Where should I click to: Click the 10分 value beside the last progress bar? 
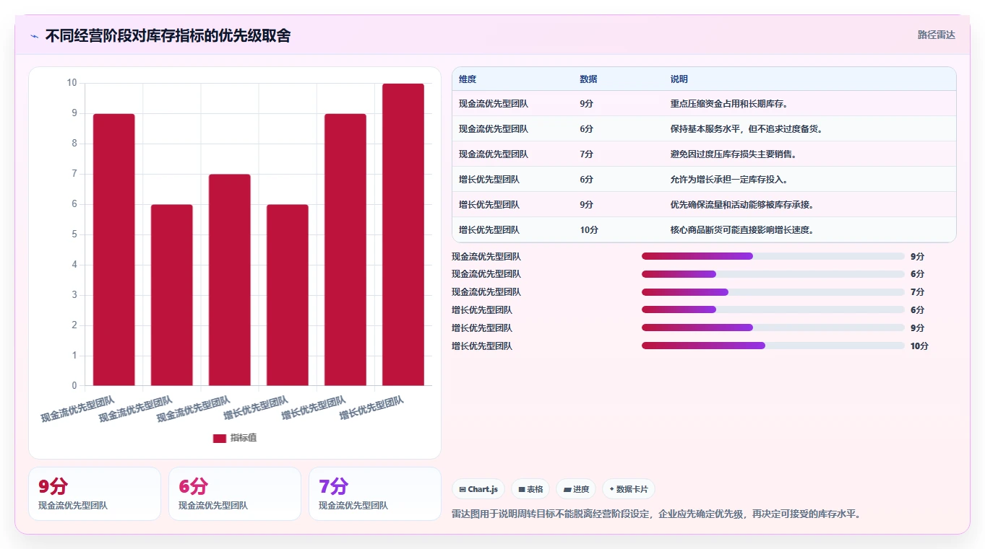pos(919,346)
